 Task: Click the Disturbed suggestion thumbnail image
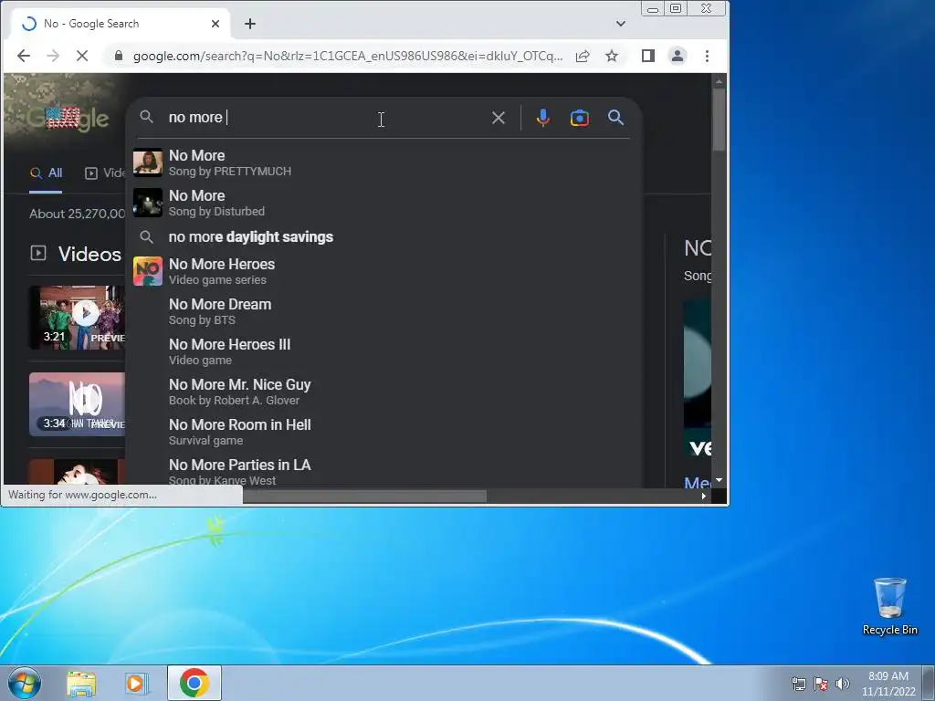148,203
